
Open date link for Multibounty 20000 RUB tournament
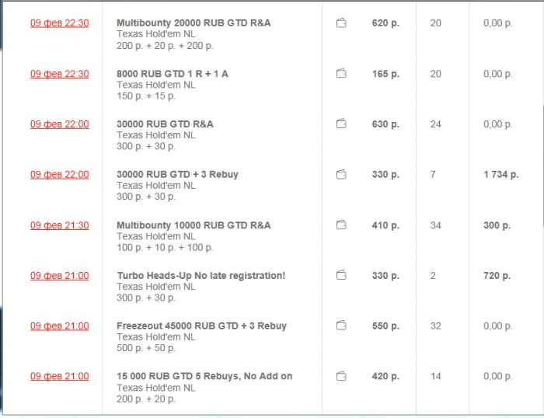click(60, 23)
